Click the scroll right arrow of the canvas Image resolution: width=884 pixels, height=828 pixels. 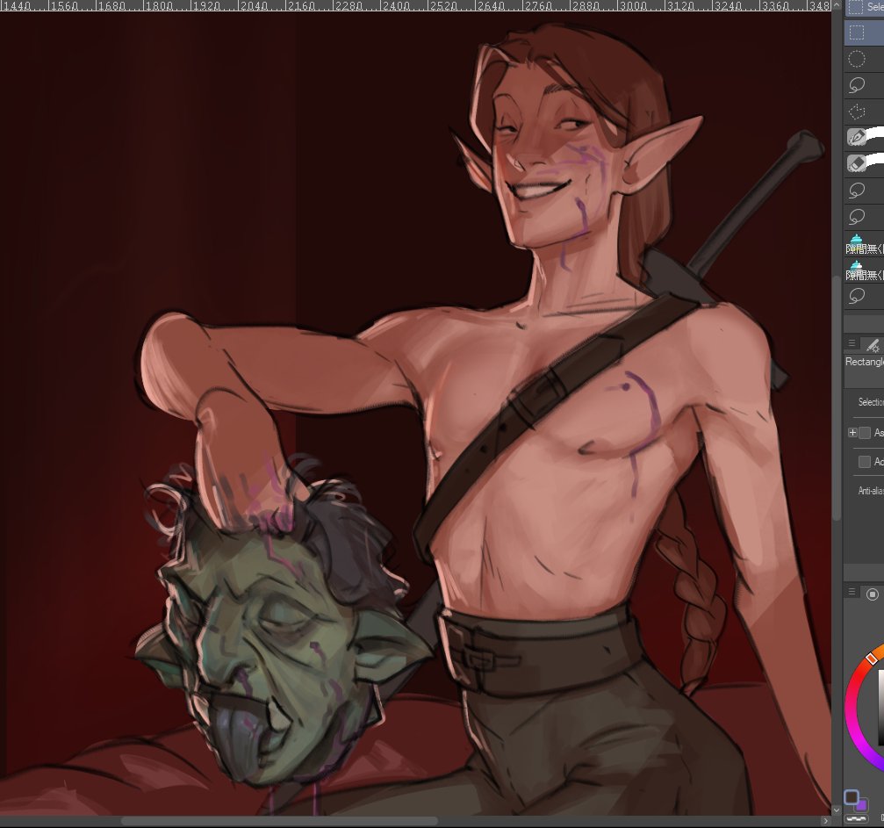point(826,821)
